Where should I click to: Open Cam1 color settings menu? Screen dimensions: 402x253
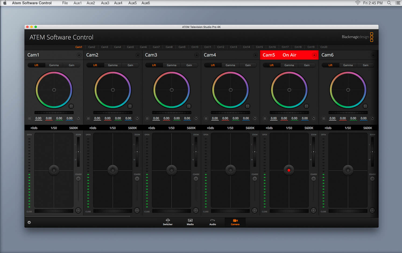pyautogui.click(x=30, y=118)
